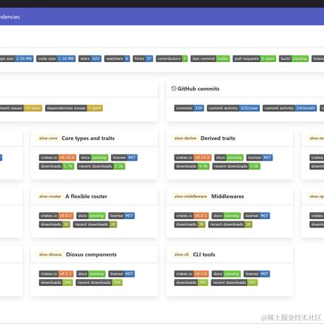Click zino-cli downloads 292 badge
This screenshot has height=324, width=324.
[191, 282]
